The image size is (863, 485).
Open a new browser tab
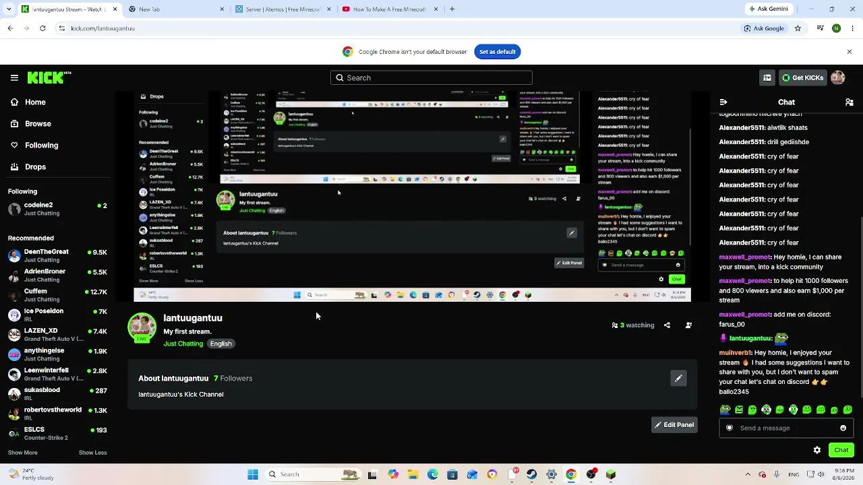pyautogui.click(x=452, y=9)
